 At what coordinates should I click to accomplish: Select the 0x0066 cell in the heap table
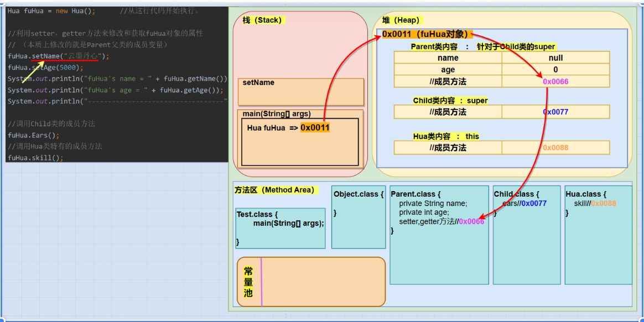pyautogui.click(x=555, y=82)
